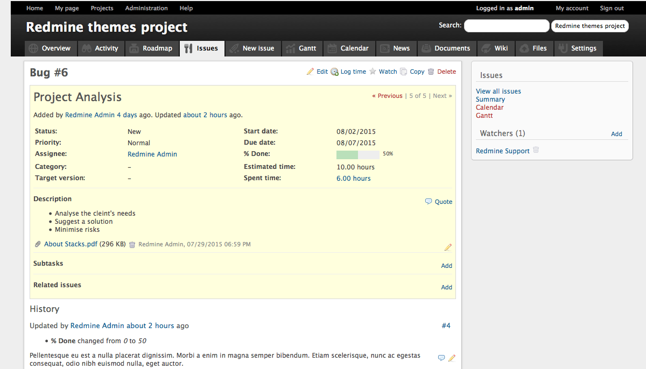The image size is (646, 369).
Task: Click the trash icon beside Delete
Action: [431, 72]
